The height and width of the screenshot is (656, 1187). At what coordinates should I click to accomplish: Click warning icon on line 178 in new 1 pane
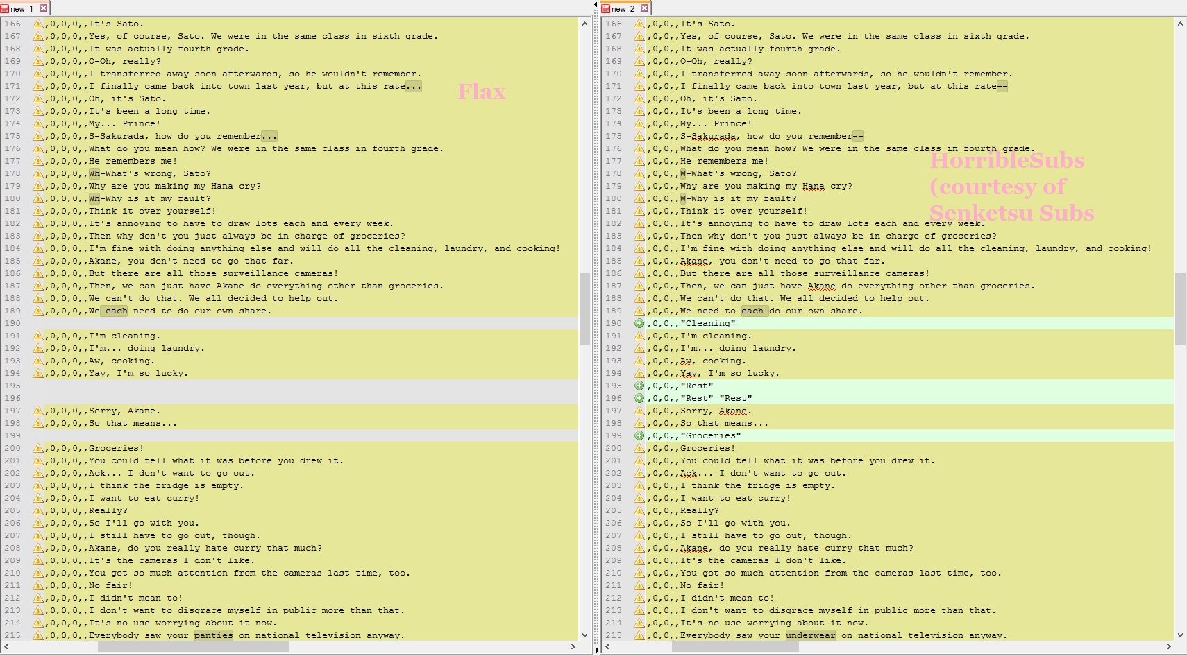pyautogui.click(x=38, y=173)
